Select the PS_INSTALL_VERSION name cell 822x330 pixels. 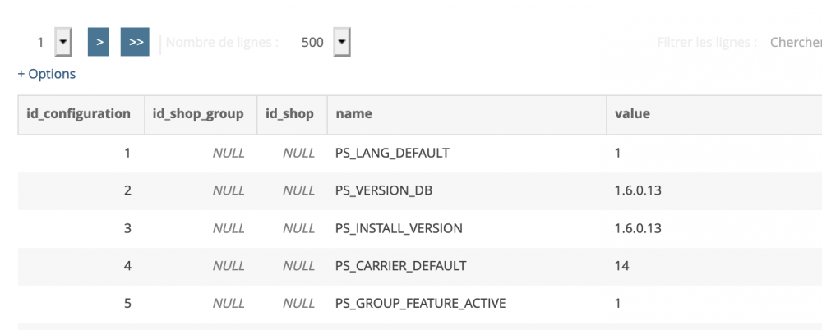399,228
